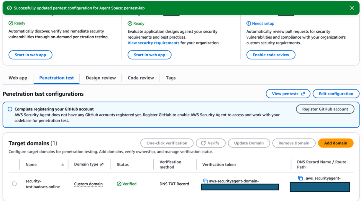The width and height of the screenshot is (361, 201).
Task: Dismiss the green success notification banner
Action: click(352, 8)
